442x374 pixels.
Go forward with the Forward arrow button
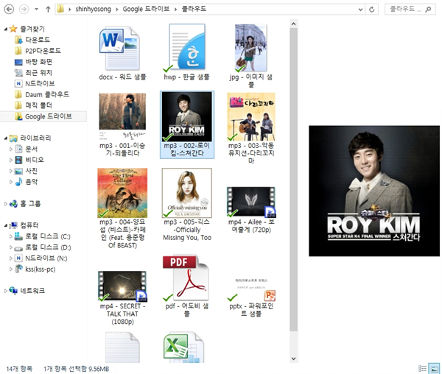point(24,10)
